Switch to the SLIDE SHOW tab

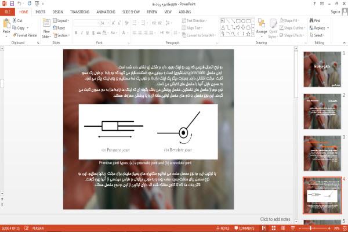pos(131,12)
